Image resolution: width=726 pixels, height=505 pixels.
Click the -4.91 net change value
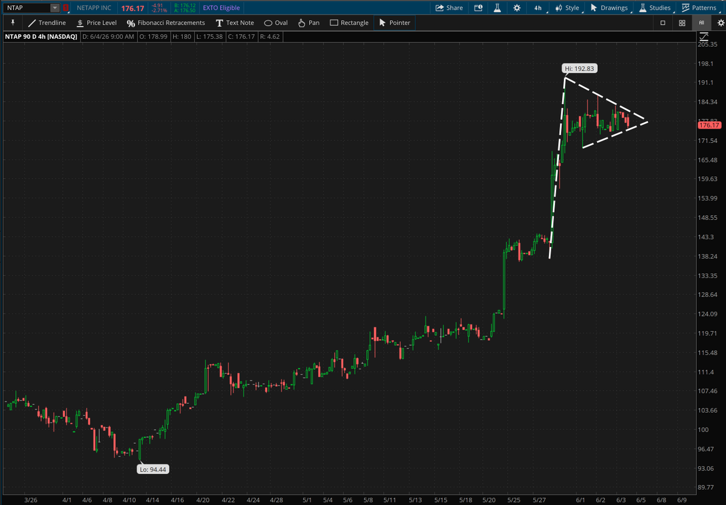point(158,5)
